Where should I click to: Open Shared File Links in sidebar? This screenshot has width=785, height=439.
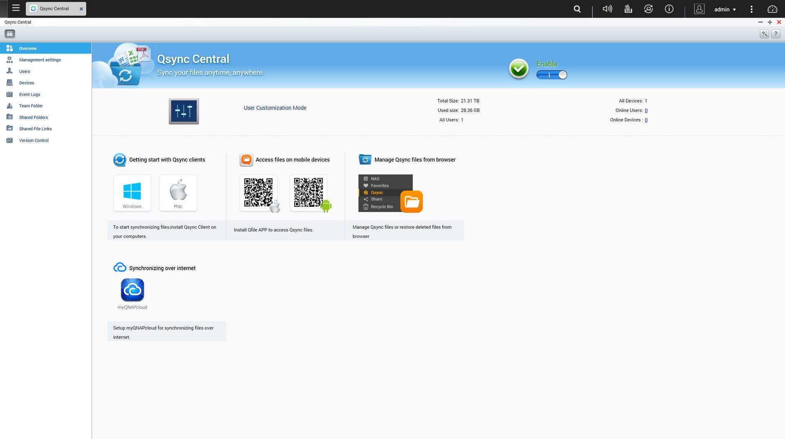[45, 129]
